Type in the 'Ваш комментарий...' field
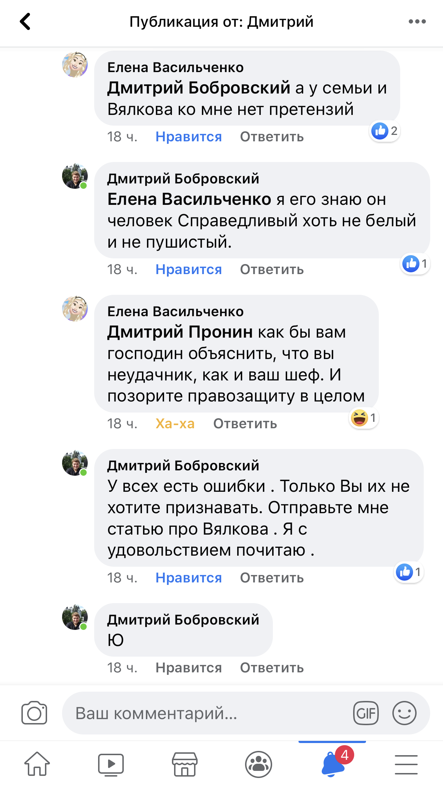443x788 pixels. point(207,713)
